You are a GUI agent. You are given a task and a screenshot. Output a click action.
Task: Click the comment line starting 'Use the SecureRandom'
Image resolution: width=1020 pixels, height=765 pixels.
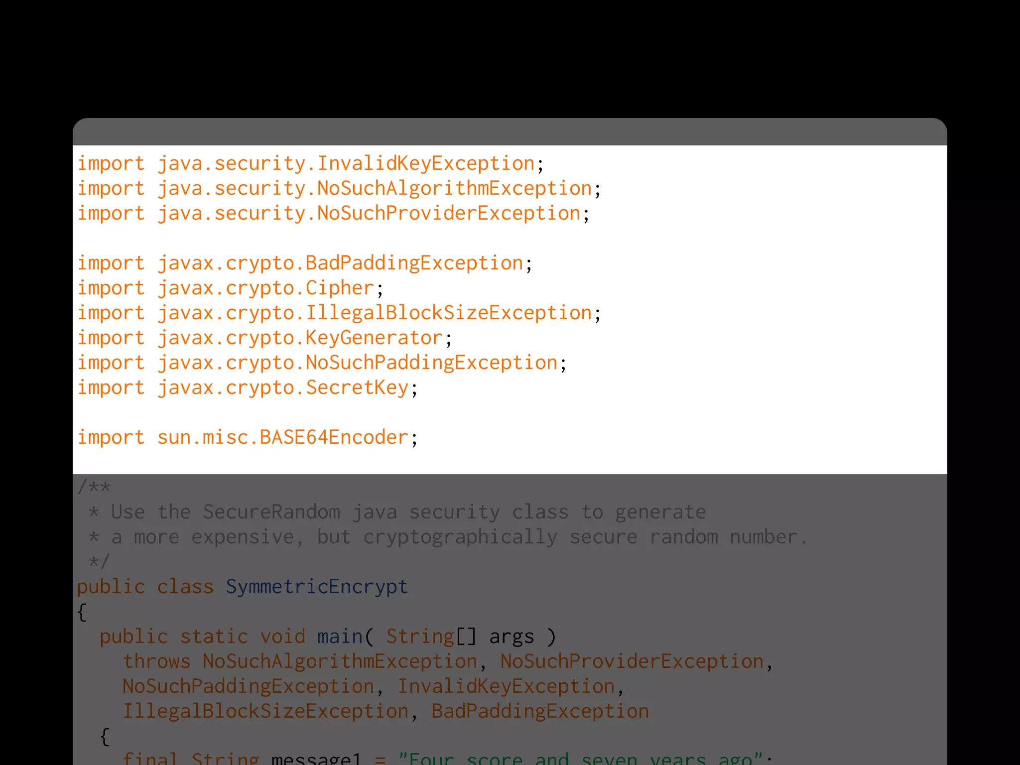tap(397, 512)
